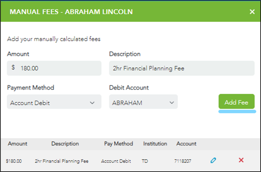Click the Manual Fees - Abraham Lincoln title
The width and height of the screenshot is (261, 172).
(x=71, y=12)
